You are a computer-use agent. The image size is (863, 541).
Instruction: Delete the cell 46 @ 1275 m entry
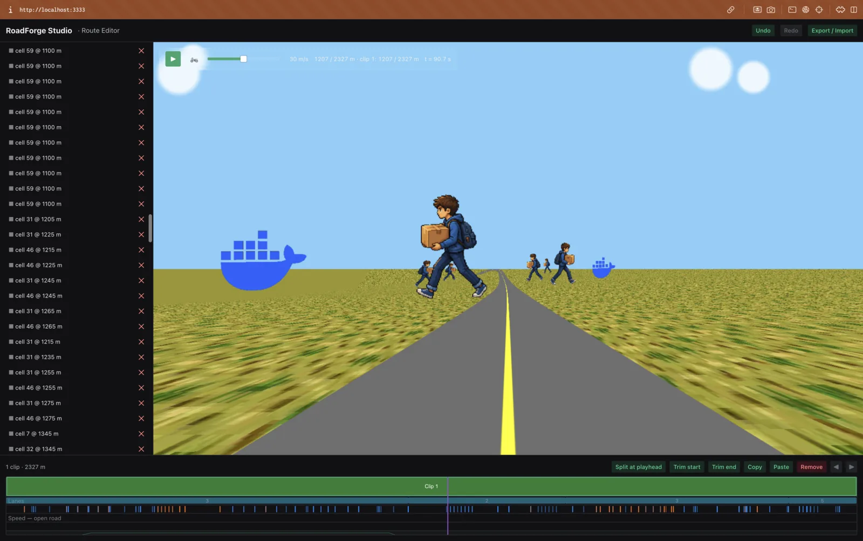pos(141,419)
